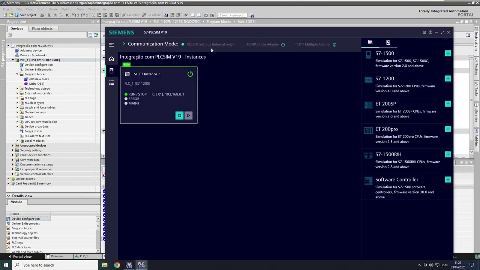Image resolution: width=480 pixels, height=270 pixels.
Task: Select TCP/IP Single Adapter mode
Action: coord(262,44)
